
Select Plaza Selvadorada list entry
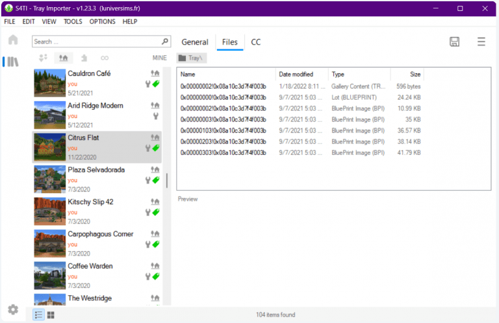tap(97, 179)
